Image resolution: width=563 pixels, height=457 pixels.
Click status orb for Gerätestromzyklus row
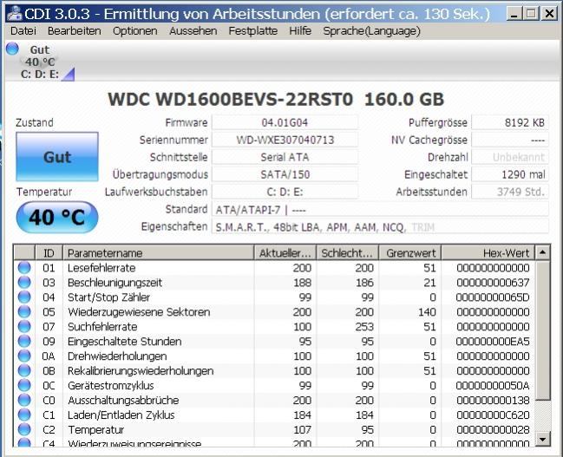24,386
